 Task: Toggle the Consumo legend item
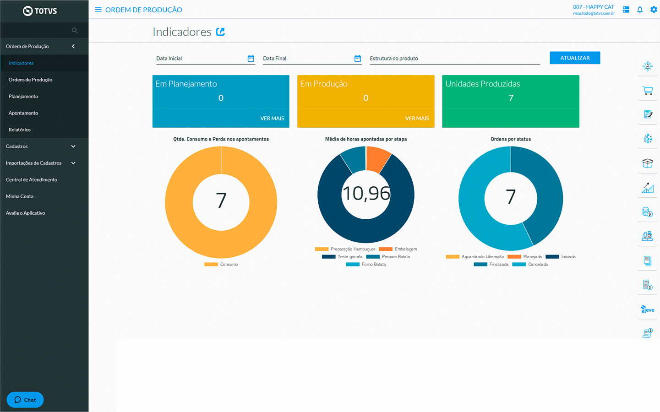(221, 265)
